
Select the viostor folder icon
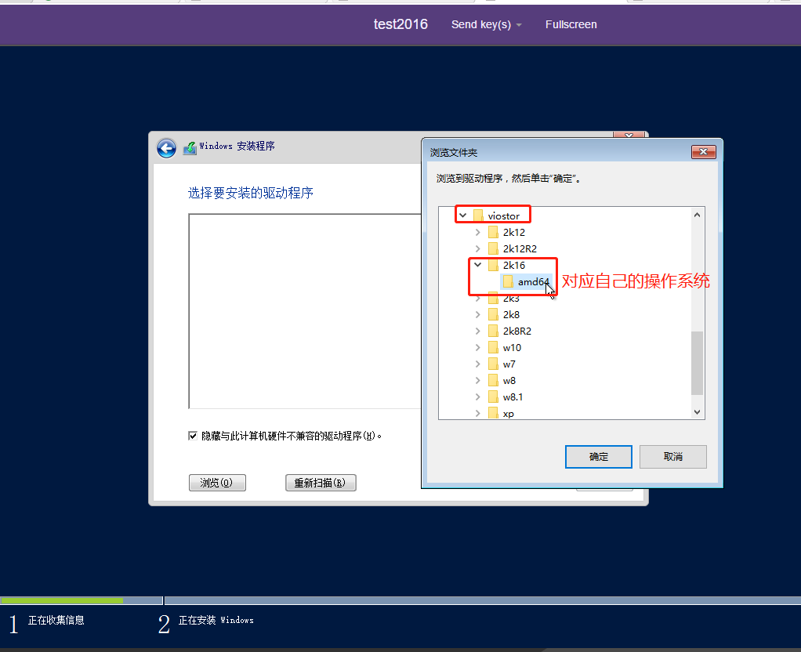[478, 216]
